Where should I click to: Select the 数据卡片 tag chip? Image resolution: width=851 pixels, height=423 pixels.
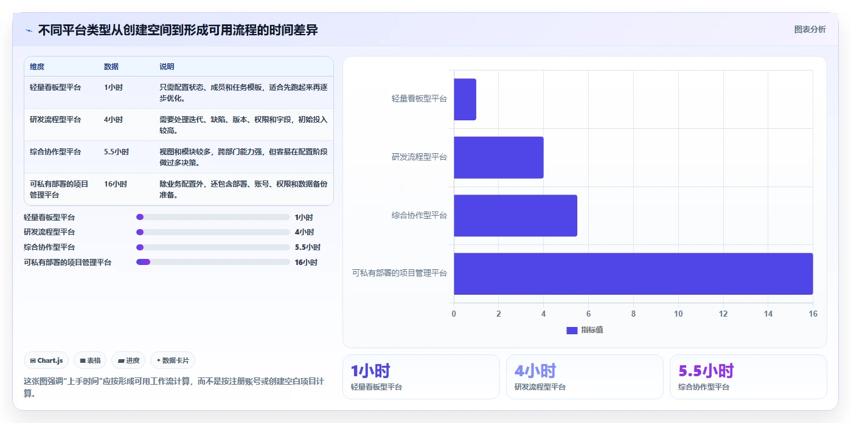coord(173,360)
